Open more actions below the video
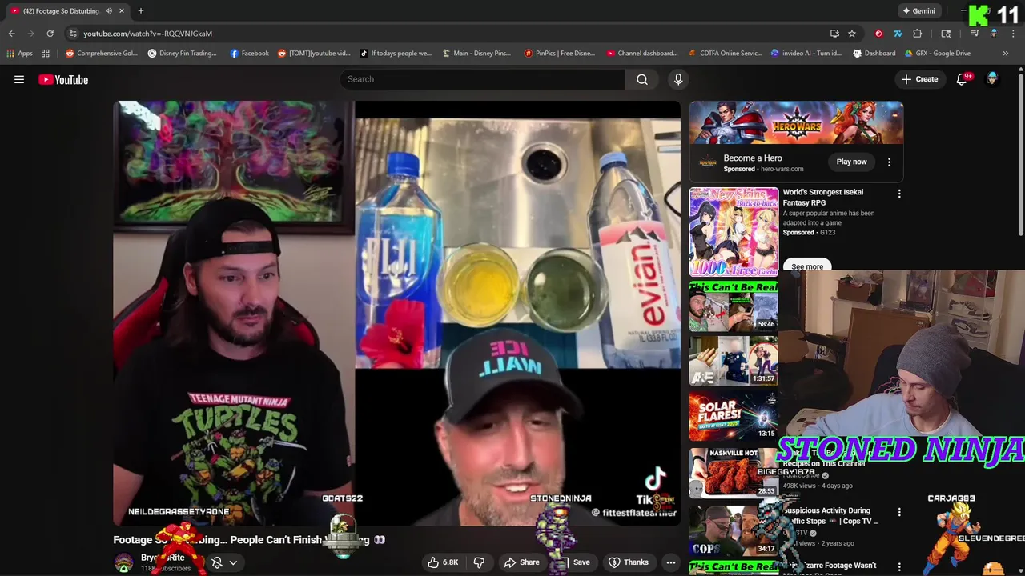Image resolution: width=1025 pixels, height=576 pixels. (671, 562)
